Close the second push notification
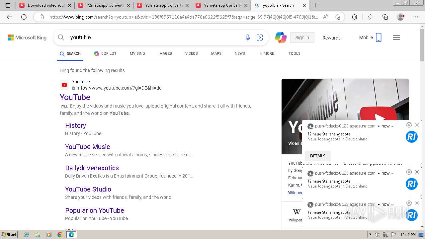The width and height of the screenshot is (425, 239). (417, 172)
